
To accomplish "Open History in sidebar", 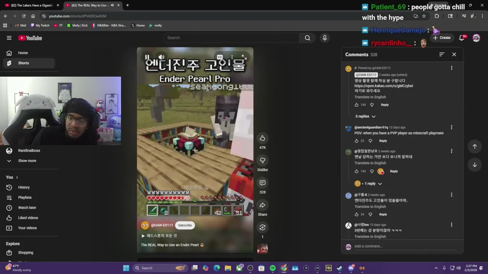I will (x=29, y=187).
